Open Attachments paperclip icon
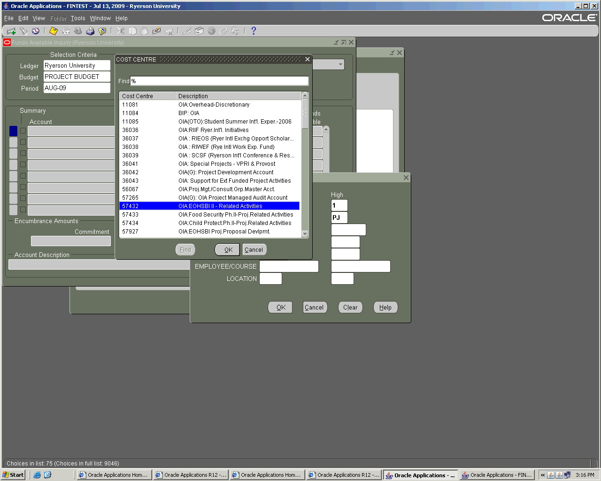Viewport: 601px width, 481px height. [x=223, y=31]
